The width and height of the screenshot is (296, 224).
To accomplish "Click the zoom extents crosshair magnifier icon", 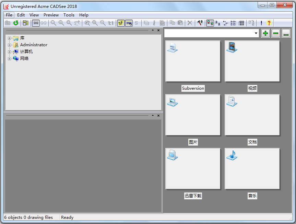I will pos(95,23).
